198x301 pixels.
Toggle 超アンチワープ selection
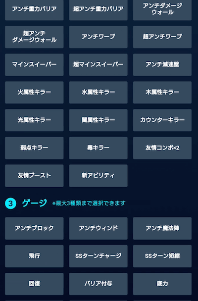point(162,37)
